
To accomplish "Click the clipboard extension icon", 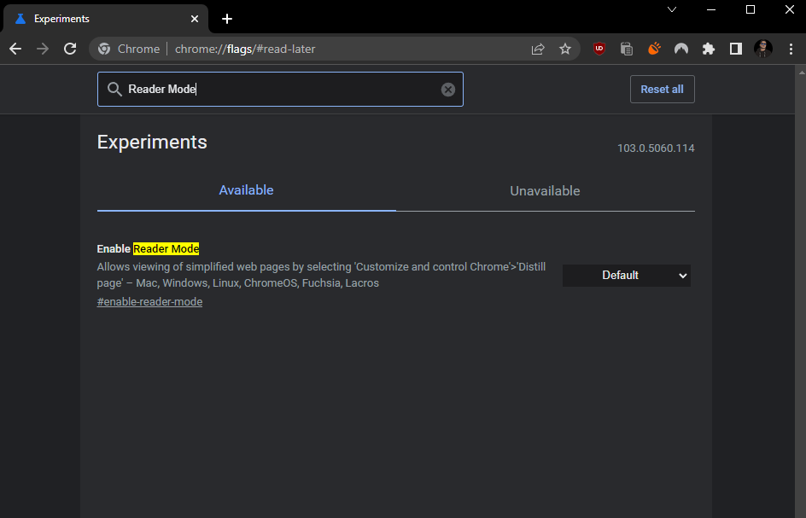I will tap(627, 49).
